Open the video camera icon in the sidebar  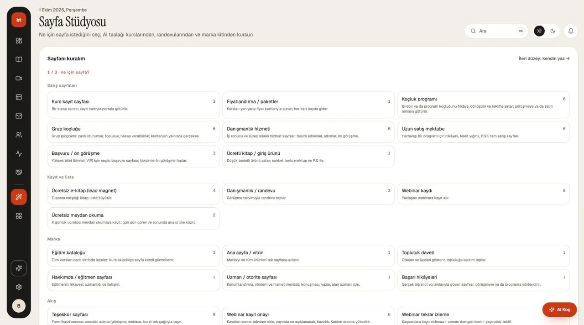pyautogui.click(x=19, y=79)
